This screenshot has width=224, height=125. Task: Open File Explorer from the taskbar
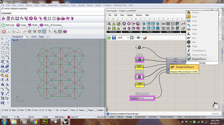coord(14,122)
